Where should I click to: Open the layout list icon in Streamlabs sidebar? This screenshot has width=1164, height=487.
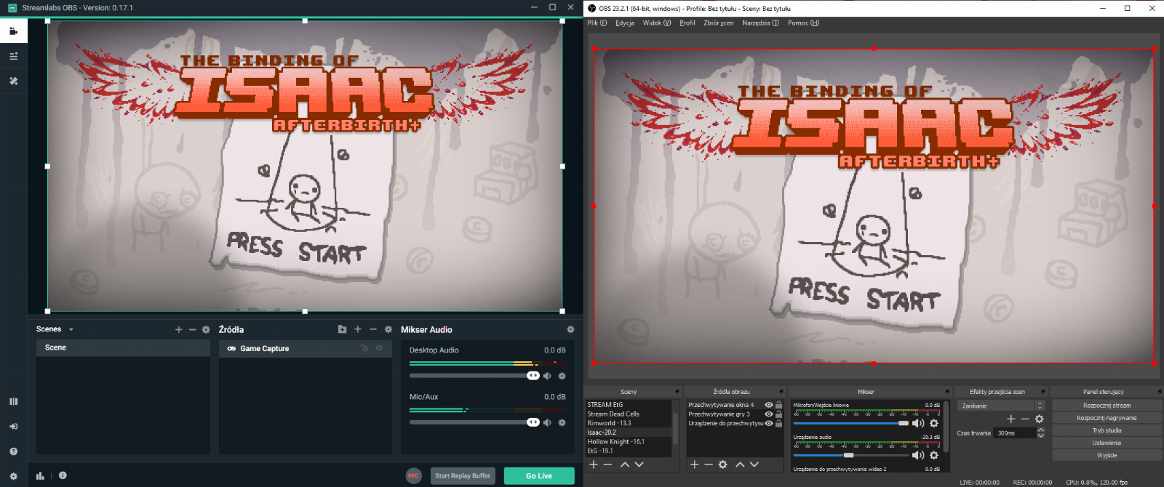click(x=13, y=56)
